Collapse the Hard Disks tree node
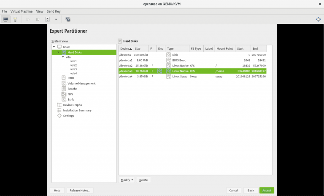 click(58, 52)
